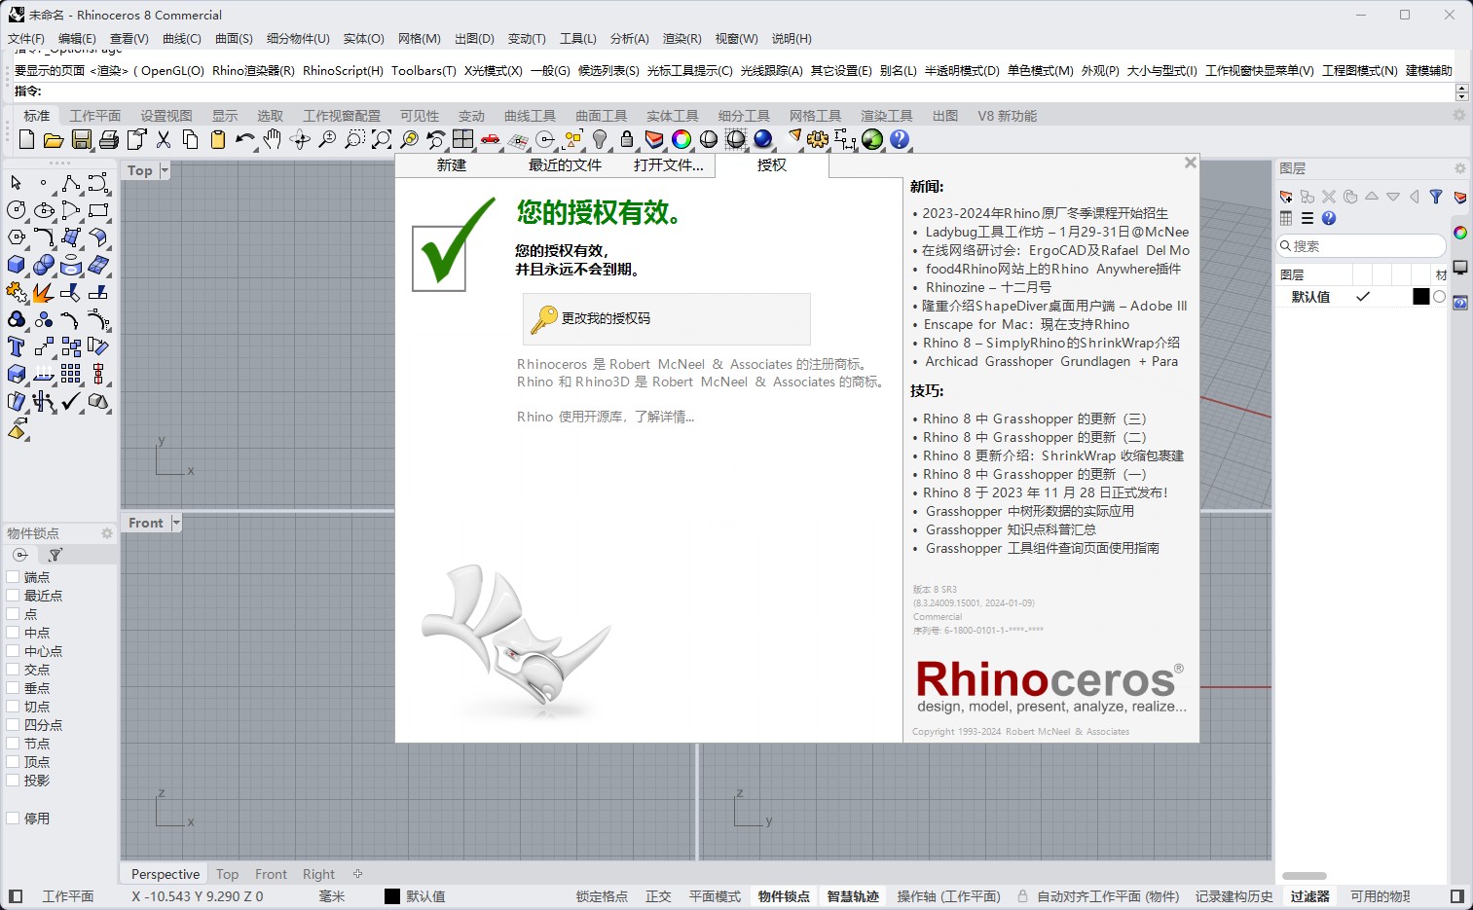Switch to the 曲线工具 toolbar tab

click(x=530, y=116)
